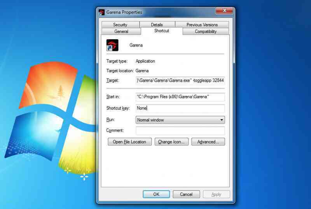The image size is (311, 209).
Task: Click the Apply button
Action: (x=216, y=194)
